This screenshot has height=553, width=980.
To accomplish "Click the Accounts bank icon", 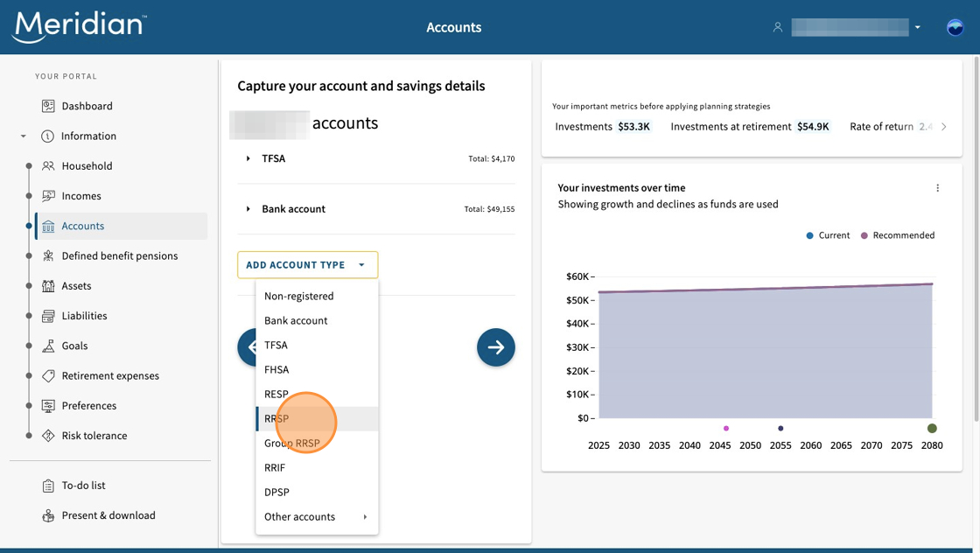I will click(x=48, y=227).
